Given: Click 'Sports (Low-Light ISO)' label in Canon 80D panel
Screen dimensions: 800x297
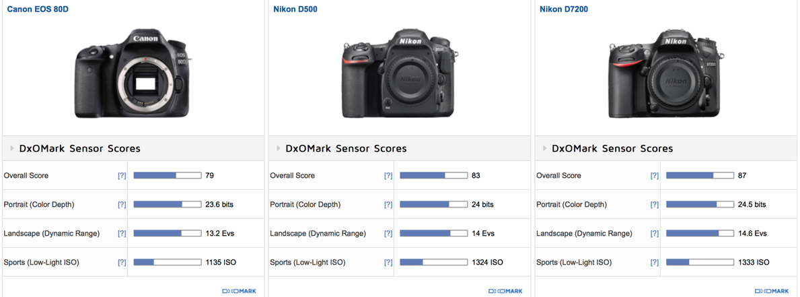Looking at the screenshot, I should (41, 263).
